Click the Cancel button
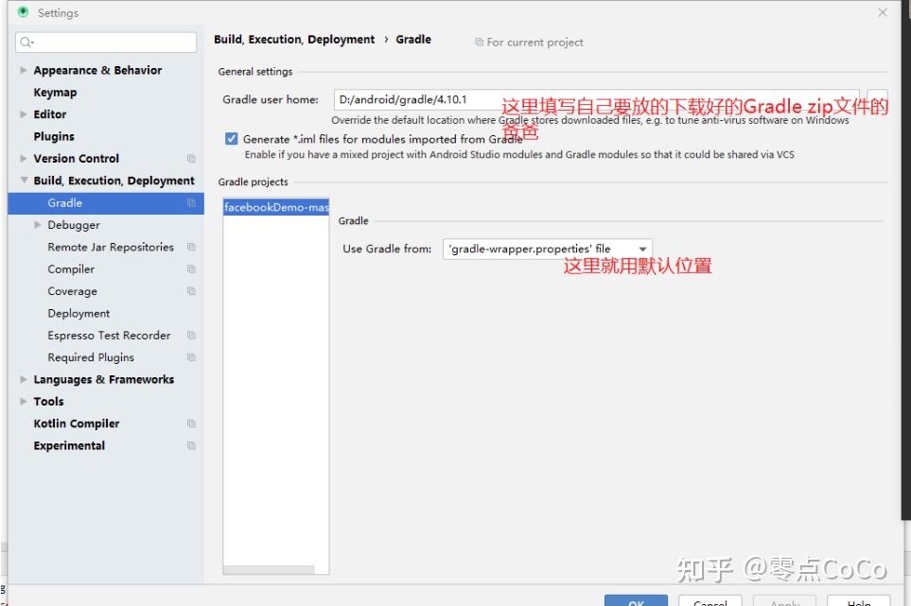The height and width of the screenshot is (606, 911). (x=710, y=600)
